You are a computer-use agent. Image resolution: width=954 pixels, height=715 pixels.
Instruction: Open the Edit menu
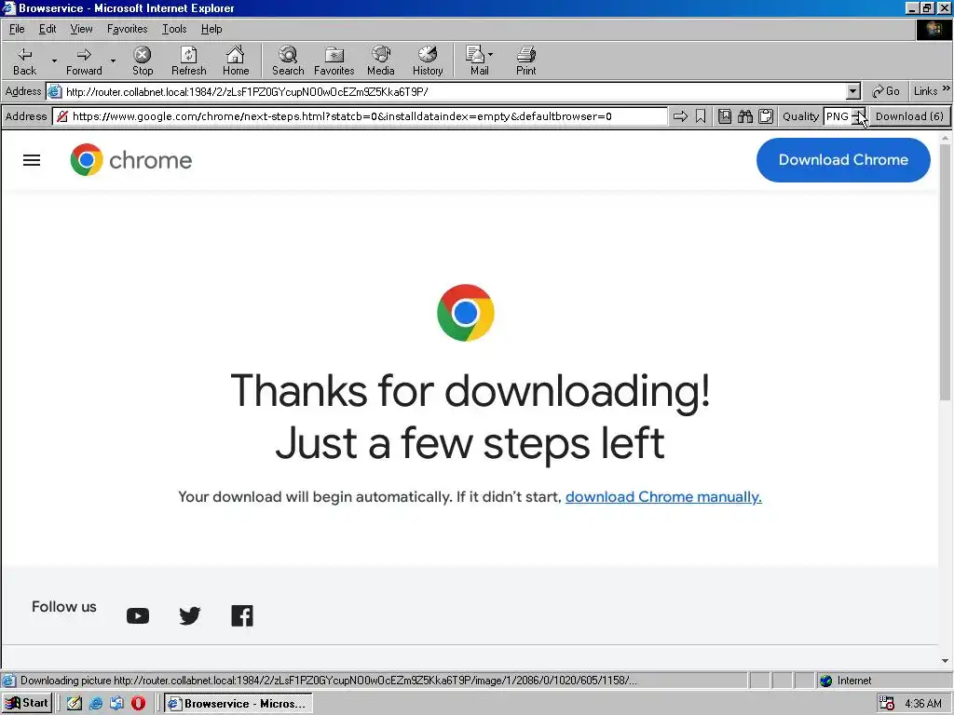[x=48, y=29]
